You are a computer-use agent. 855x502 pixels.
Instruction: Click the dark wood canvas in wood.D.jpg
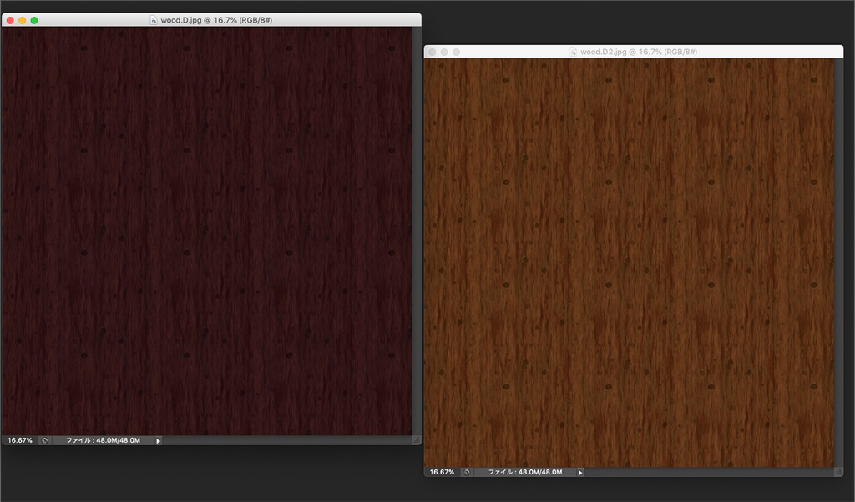tap(207, 231)
